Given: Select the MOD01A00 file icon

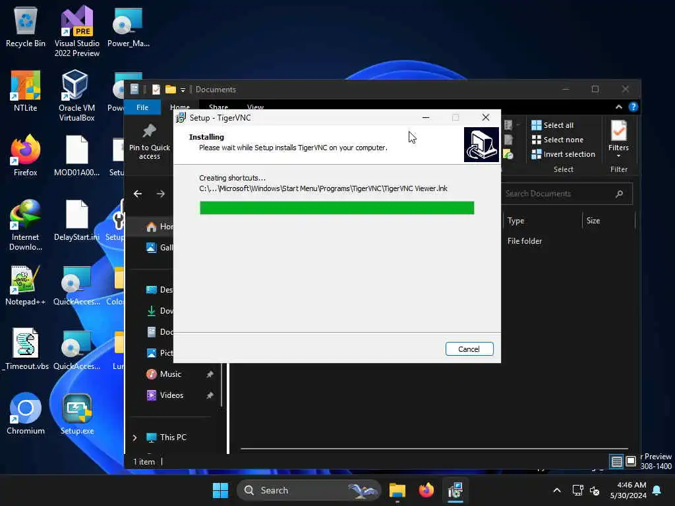Looking at the screenshot, I should (76, 155).
